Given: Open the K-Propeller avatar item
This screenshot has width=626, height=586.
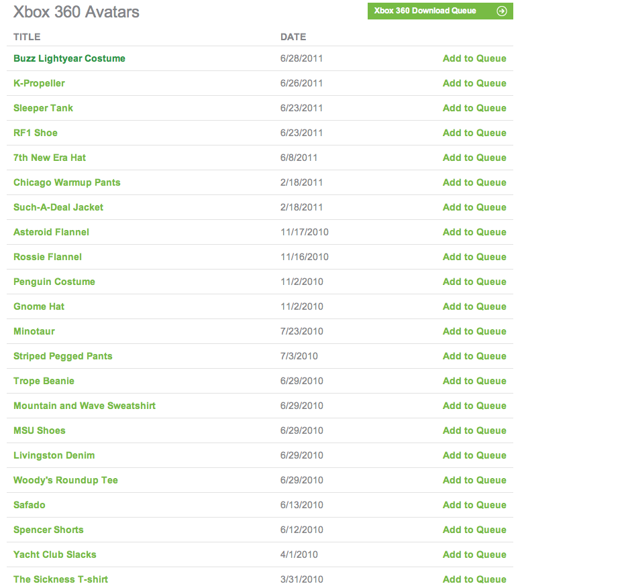Looking at the screenshot, I should point(39,83).
